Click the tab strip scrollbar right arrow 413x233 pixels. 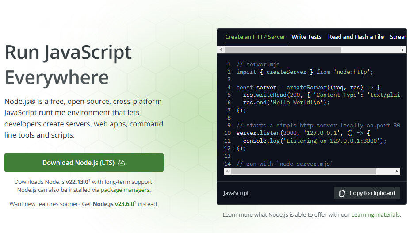point(402,50)
